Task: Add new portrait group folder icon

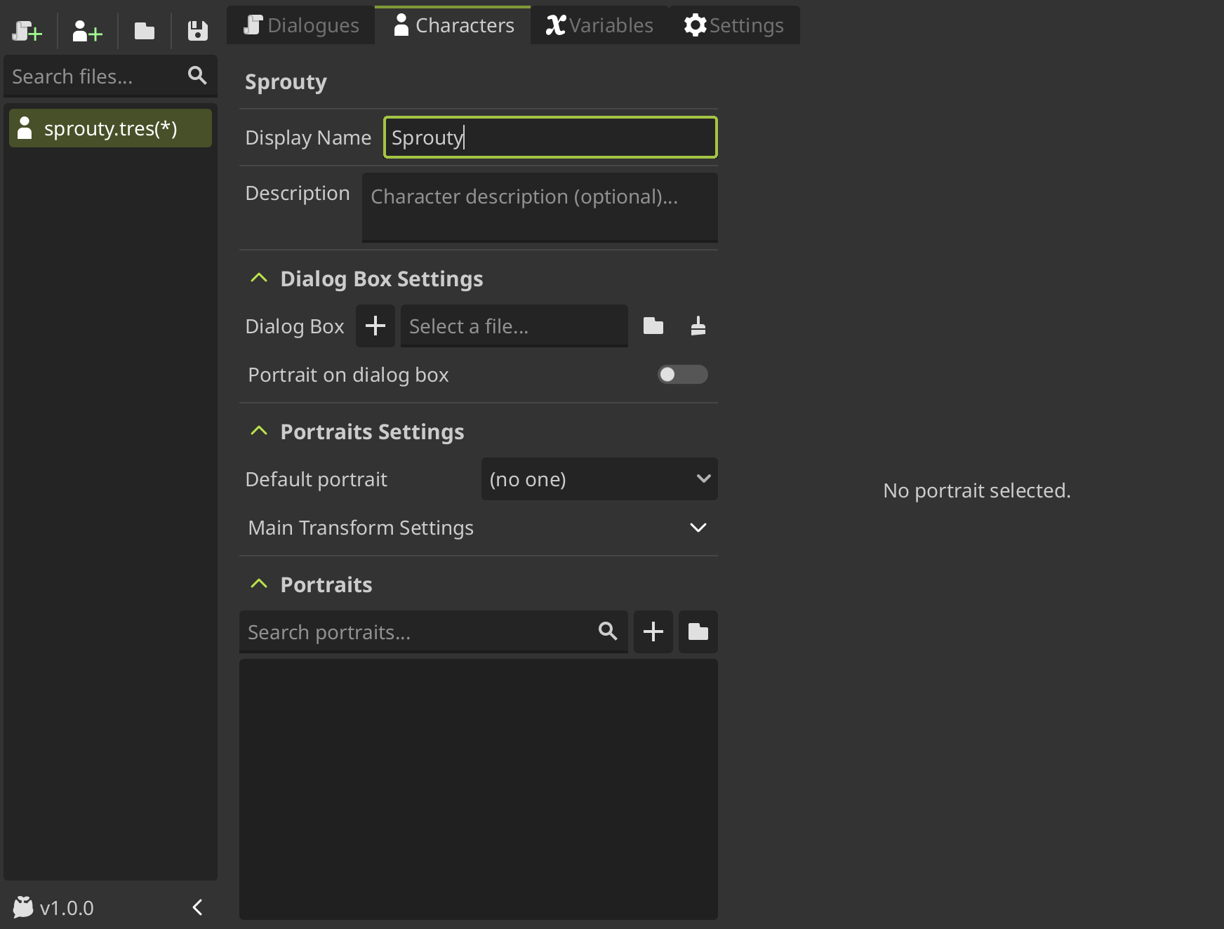Action: 698,632
